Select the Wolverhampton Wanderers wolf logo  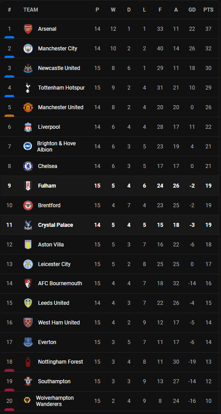coord(27,401)
